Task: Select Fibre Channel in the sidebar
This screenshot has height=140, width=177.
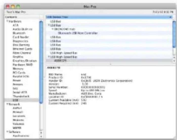Action: click(x=22, y=53)
